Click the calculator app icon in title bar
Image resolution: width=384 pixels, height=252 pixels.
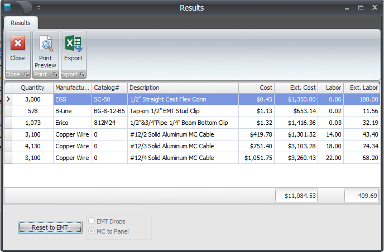7,7
